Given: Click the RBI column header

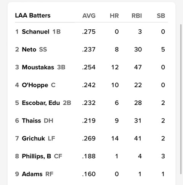Looking at the screenshot, I should tap(136, 16).
